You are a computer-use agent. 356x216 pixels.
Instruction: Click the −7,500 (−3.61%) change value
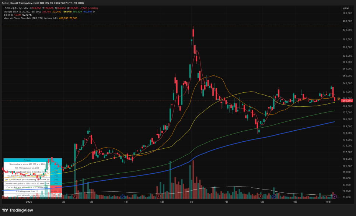[89, 8]
